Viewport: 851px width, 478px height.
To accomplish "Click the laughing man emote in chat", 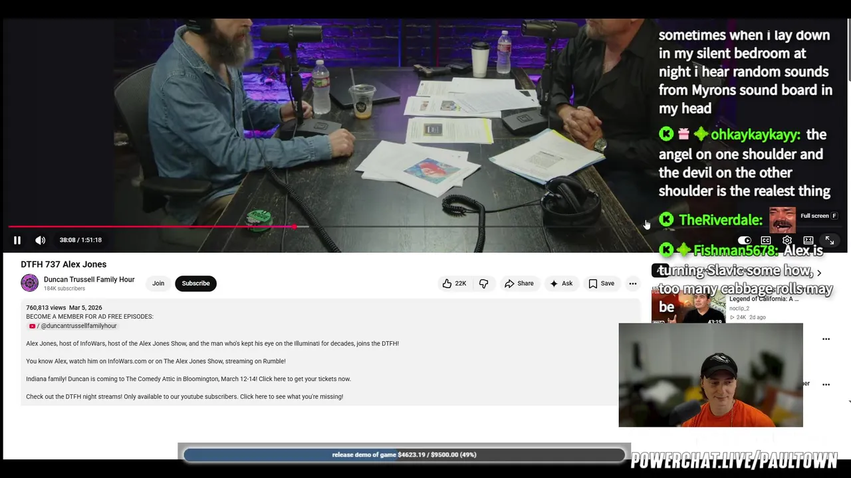I will pos(783,220).
